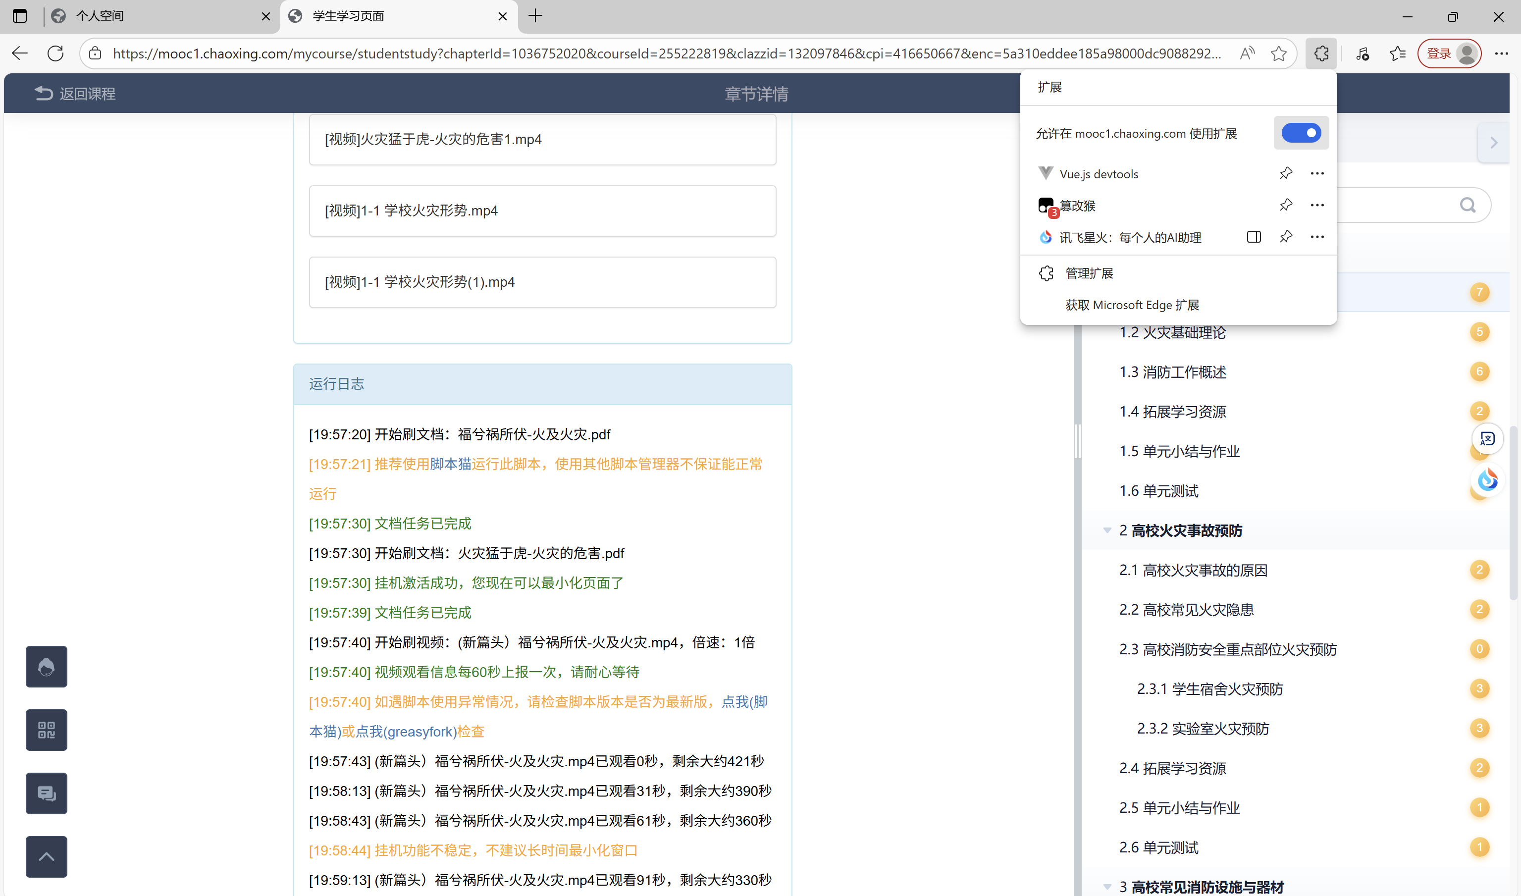Click the extensions puzzle icon in toolbar
Image resolution: width=1521 pixels, height=896 pixels.
pos(1321,53)
